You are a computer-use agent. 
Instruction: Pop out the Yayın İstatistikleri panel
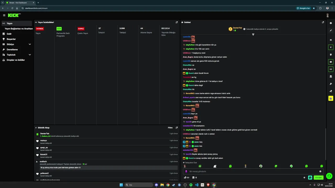point(177,22)
